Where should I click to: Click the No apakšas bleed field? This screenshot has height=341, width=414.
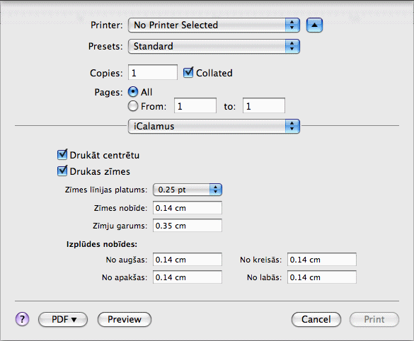pyautogui.click(x=188, y=277)
